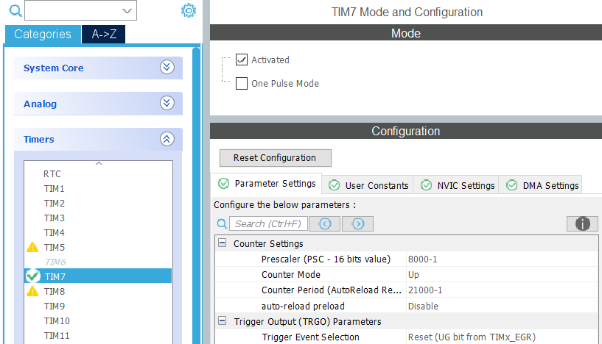Click the green check icon beside TIM7

pyautogui.click(x=32, y=276)
